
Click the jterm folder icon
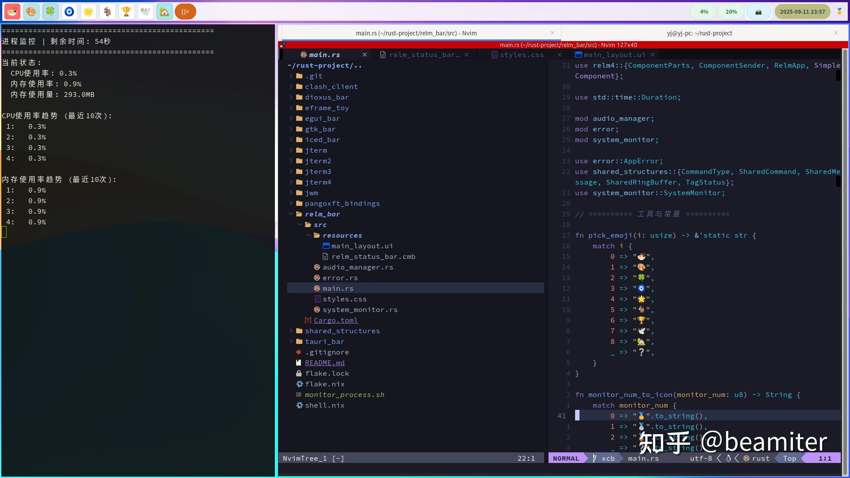pos(299,150)
